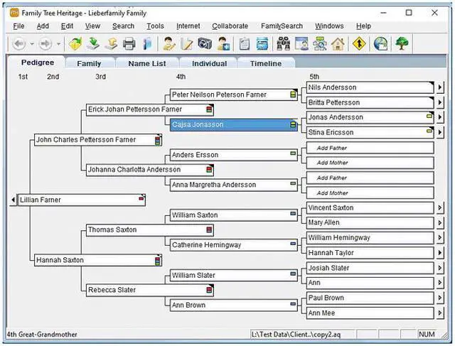Image resolution: width=455 pixels, height=346 pixels.
Task: Click the family tree search icon
Action: (320, 44)
